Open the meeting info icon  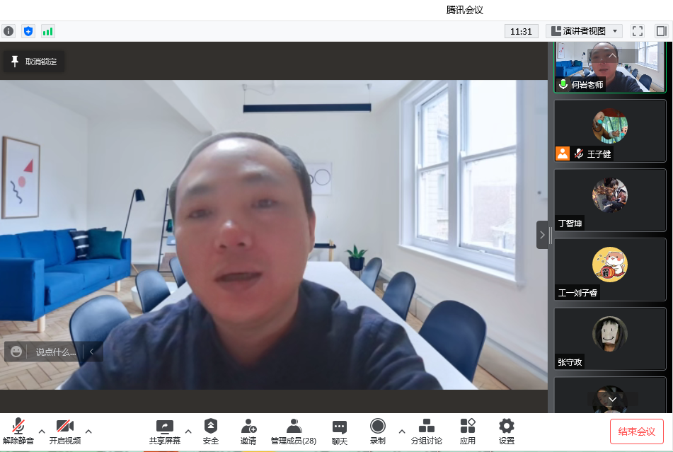pyautogui.click(x=8, y=31)
